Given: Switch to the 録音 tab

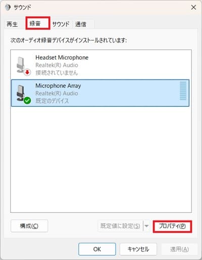Looking at the screenshot, I should [38, 23].
